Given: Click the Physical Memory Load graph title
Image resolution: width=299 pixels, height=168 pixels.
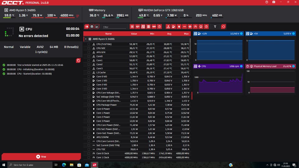Looking at the screenshot, I should [x=271, y=66].
